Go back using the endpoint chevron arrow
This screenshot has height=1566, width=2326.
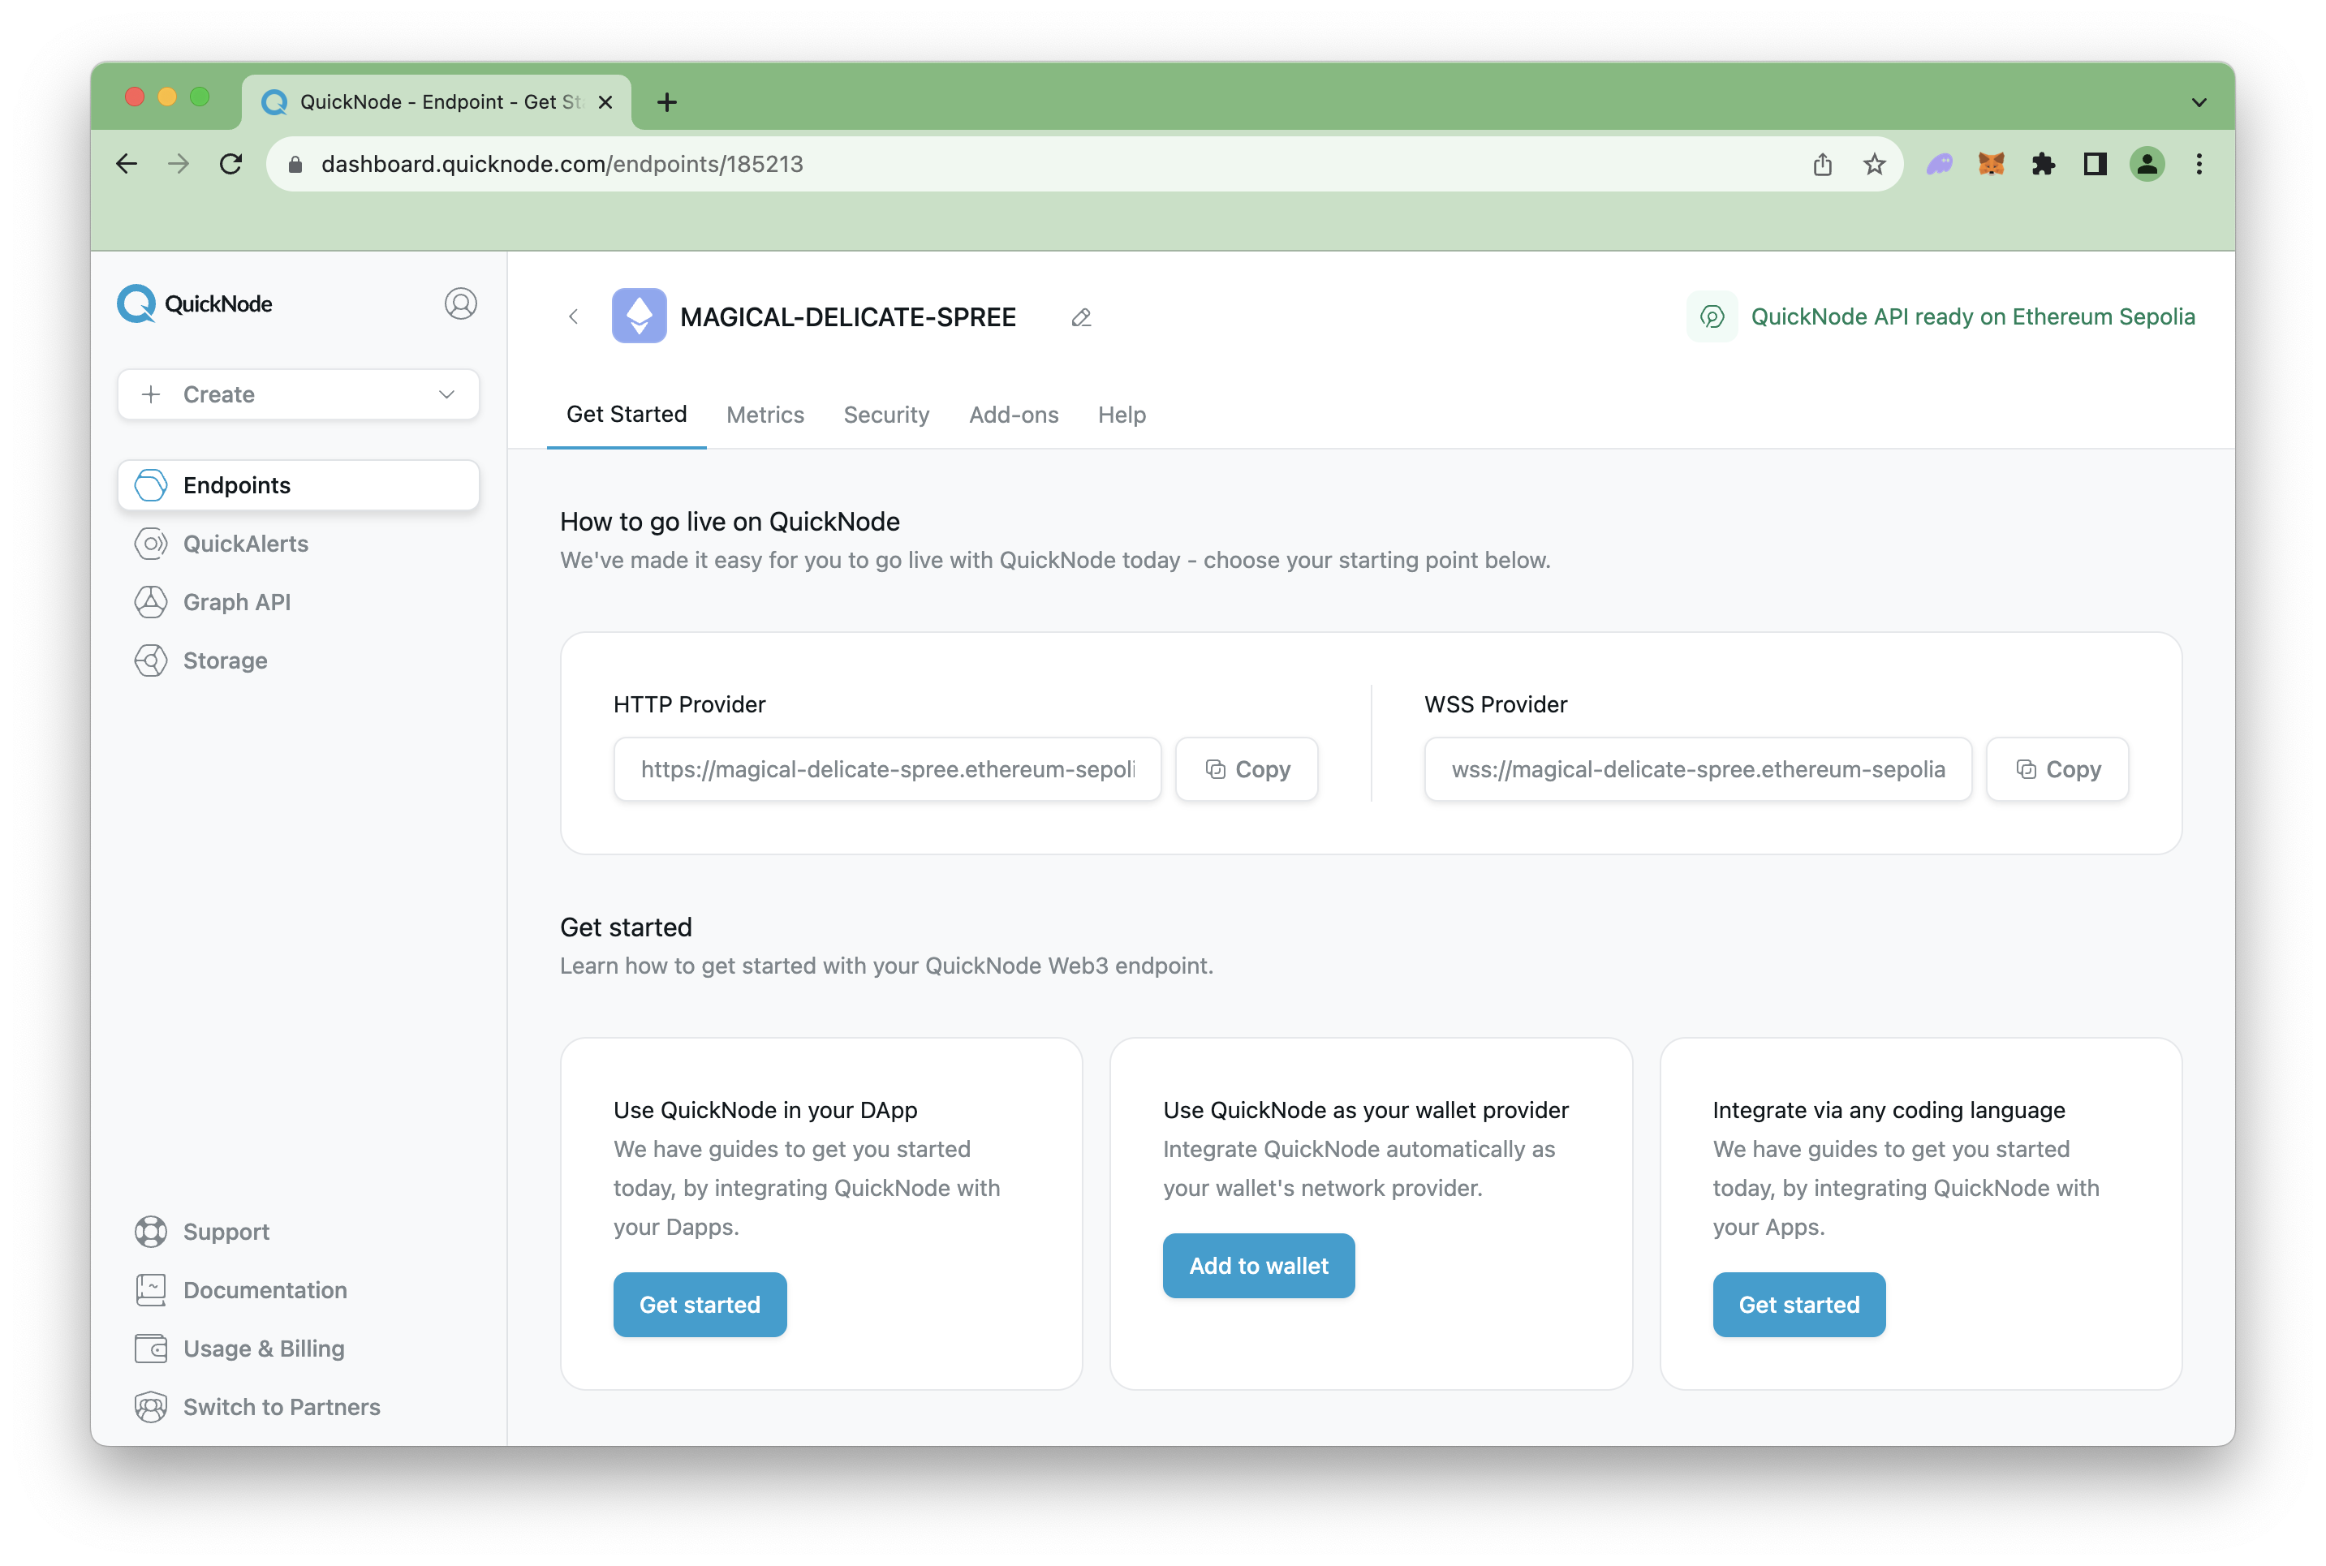(x=573, y=316)
